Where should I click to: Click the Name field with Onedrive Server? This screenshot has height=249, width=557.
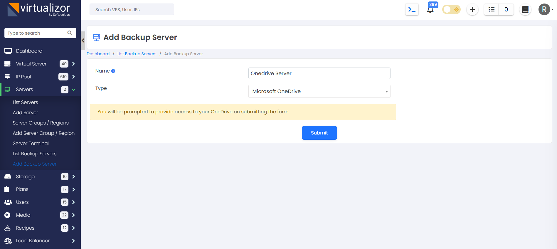[319, 73]
